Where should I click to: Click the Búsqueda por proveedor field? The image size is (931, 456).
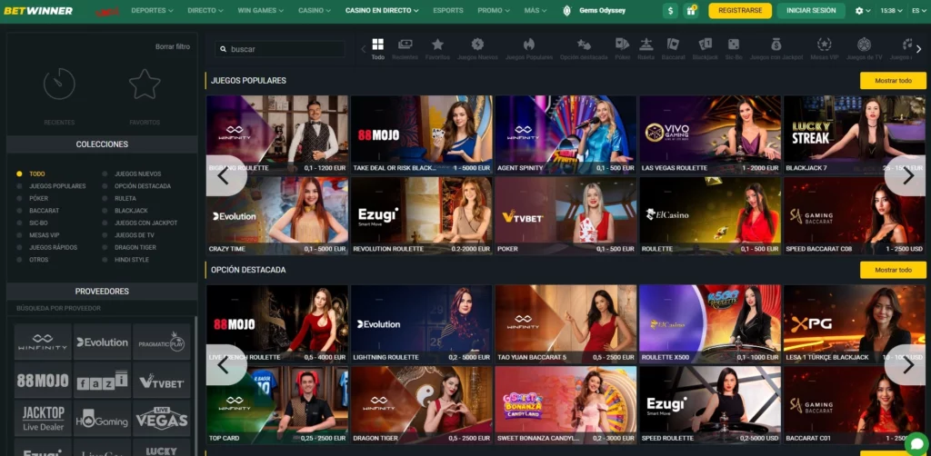coord(102,308)
